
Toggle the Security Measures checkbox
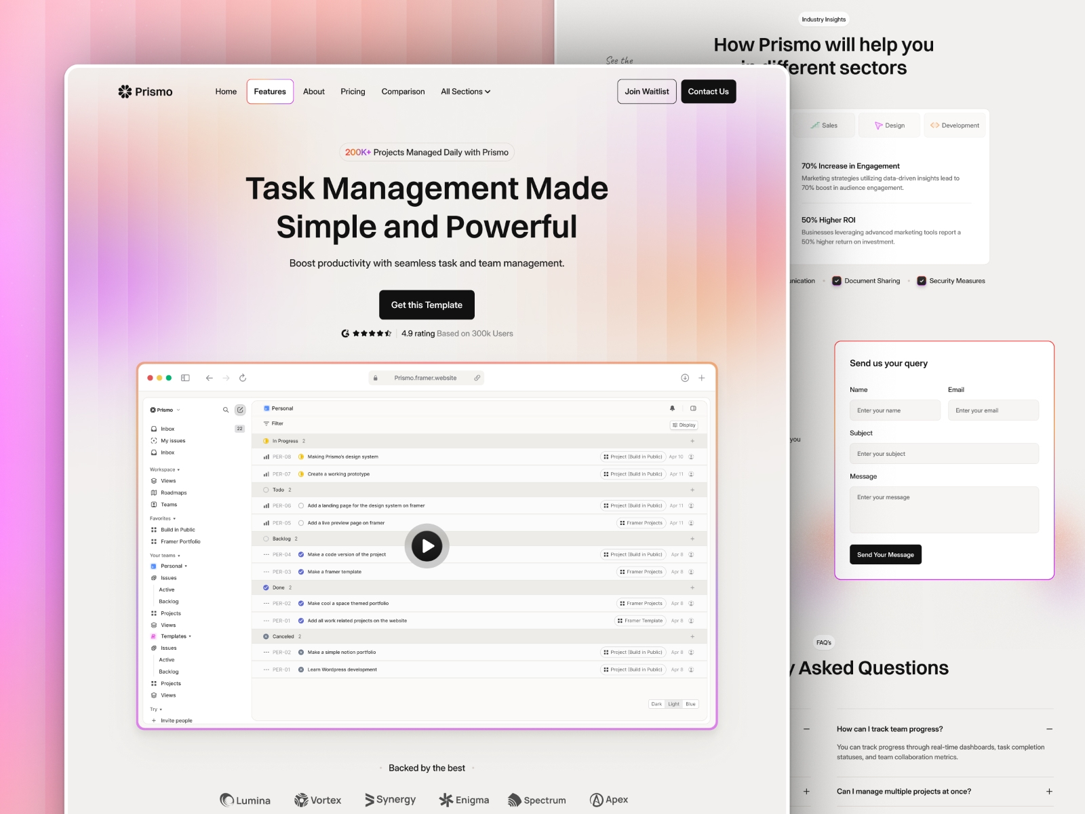coord(922,281)
